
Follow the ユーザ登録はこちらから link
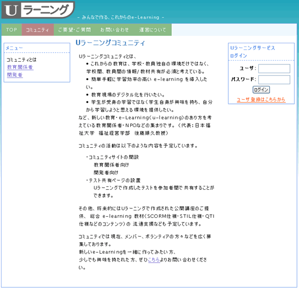click(261, 100)
